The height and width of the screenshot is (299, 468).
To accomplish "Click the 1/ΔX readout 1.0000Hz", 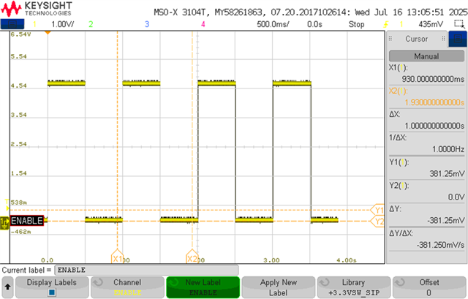I will click(448, 149).
